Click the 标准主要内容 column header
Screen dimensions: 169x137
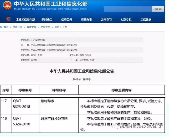[121, 90]
